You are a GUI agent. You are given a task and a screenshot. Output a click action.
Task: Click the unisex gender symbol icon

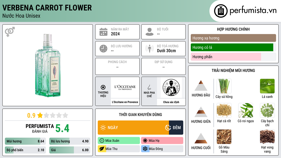coord(10,32)
